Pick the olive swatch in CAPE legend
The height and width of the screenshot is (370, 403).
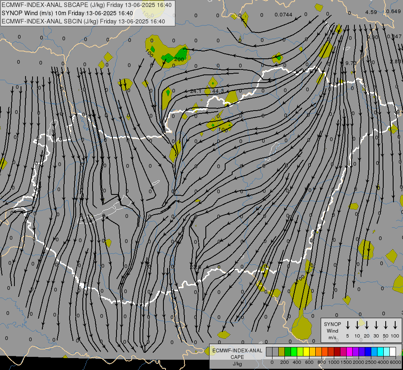click(282, 351)
